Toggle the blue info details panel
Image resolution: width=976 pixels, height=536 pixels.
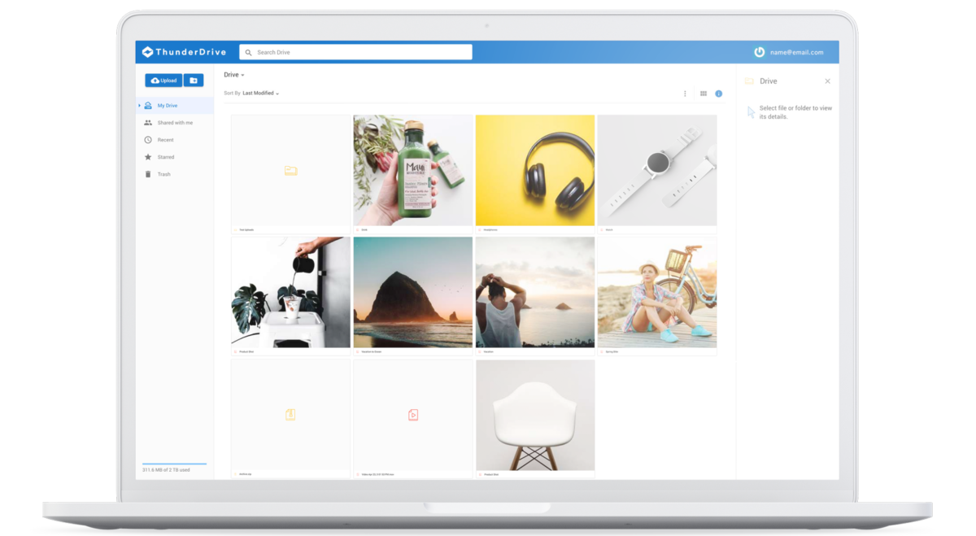[x=719, y=94]
